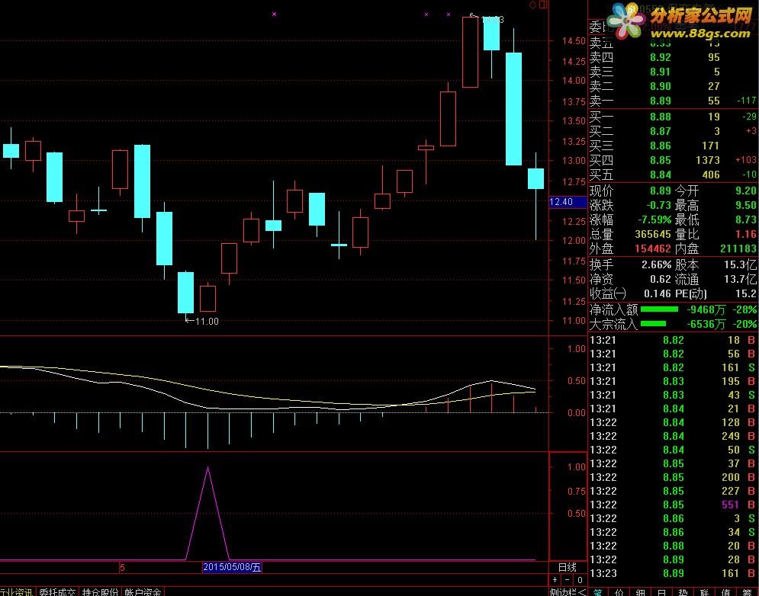The height and width of the screenshot is (596, 759).
Task: Click the 涨幅 value -7.59%
Action: pyautogui.click(x=654, y=219)
